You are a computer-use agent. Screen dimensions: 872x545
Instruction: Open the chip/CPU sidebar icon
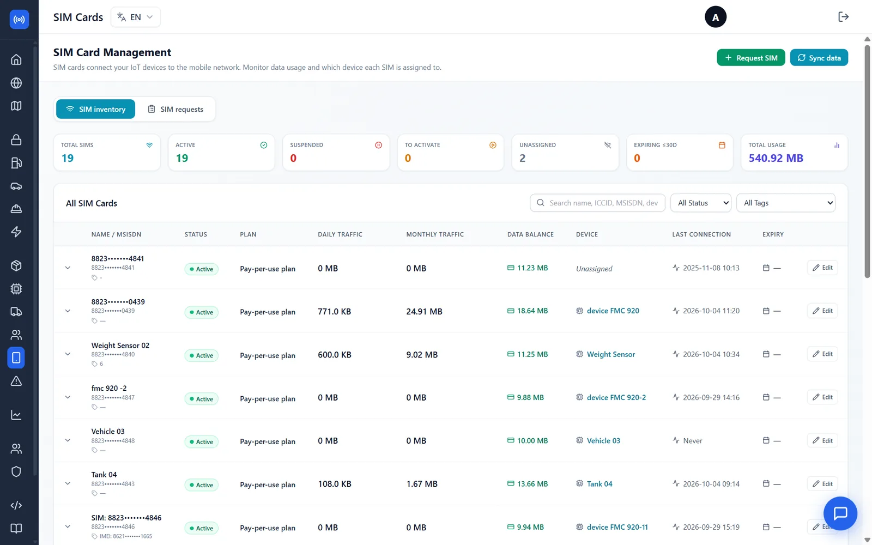[x=16, y=289]
